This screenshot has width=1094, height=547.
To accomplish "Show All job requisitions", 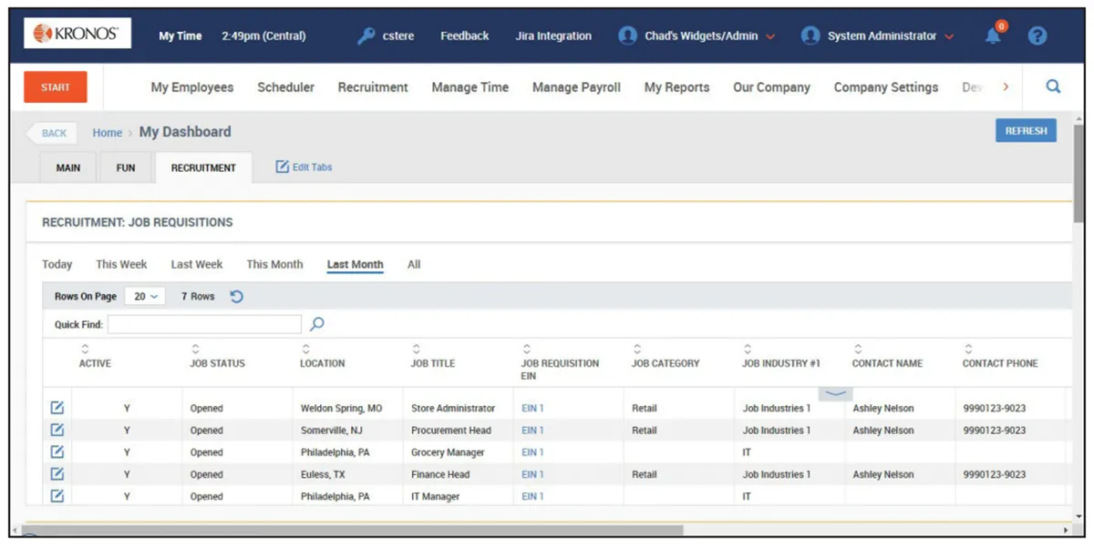I will [414, 265].
